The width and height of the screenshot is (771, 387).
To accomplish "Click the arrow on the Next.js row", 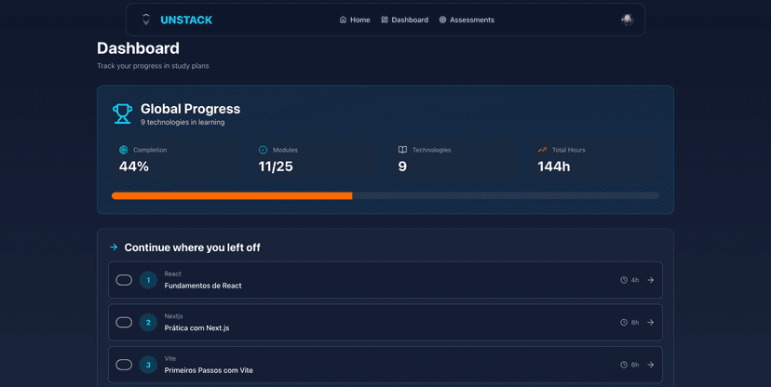I will pos(651,322).
